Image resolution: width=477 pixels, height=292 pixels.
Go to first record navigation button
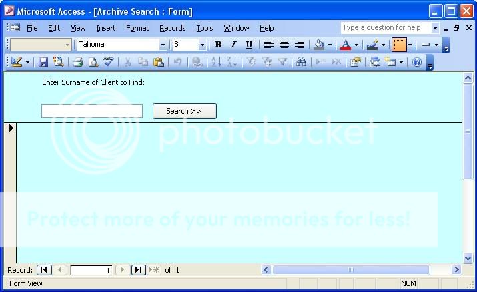pos(44,270)
